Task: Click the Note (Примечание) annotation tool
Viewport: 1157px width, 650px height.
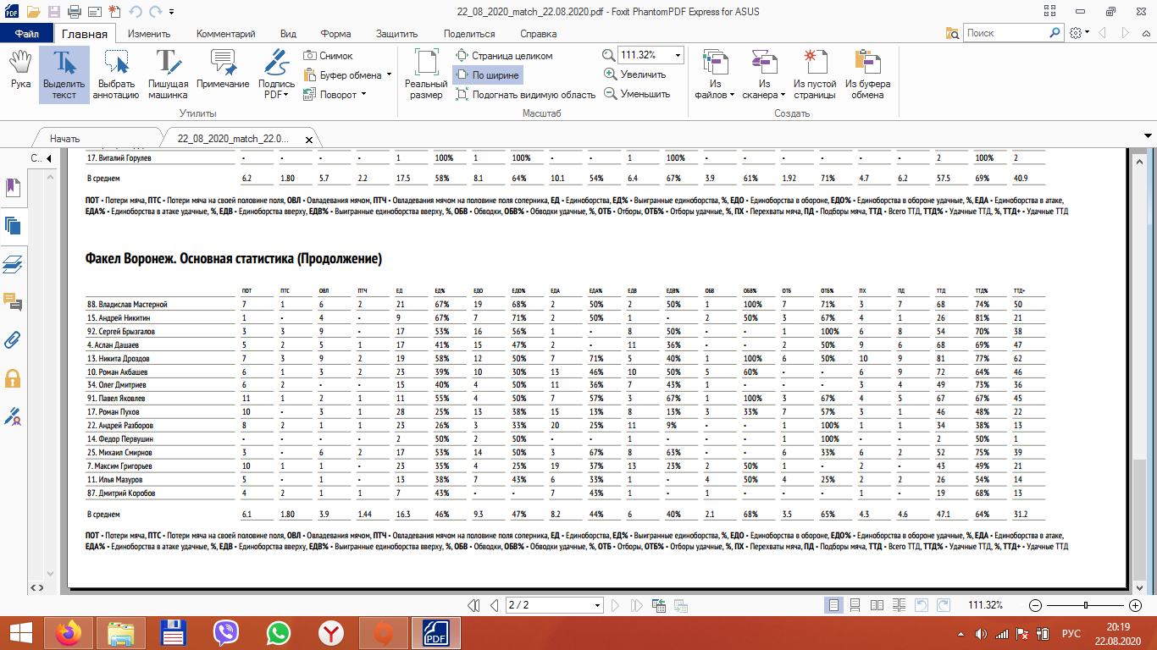Action: coord(223,72)
